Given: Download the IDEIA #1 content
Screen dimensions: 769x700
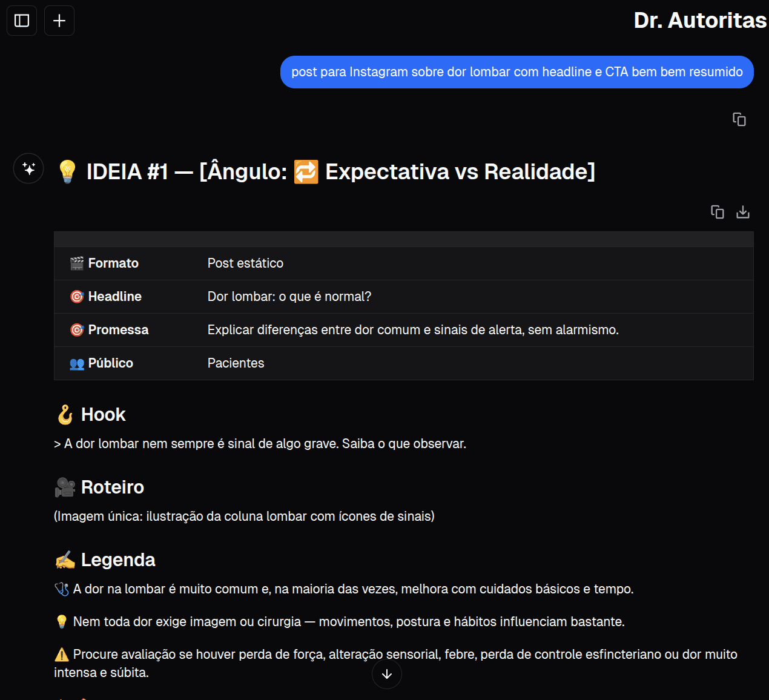Looking at the screenshot, I should 742,212.
